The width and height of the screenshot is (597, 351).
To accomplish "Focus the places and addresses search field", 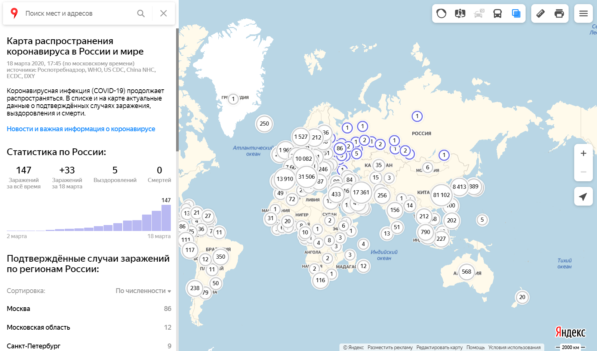I will coord(79,13).
